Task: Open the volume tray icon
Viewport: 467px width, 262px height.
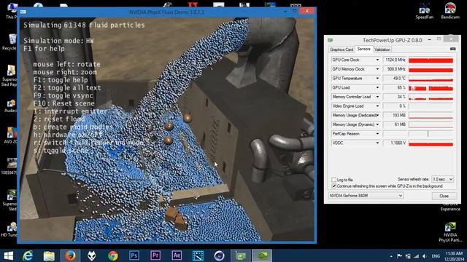Action: pos(425,256)
